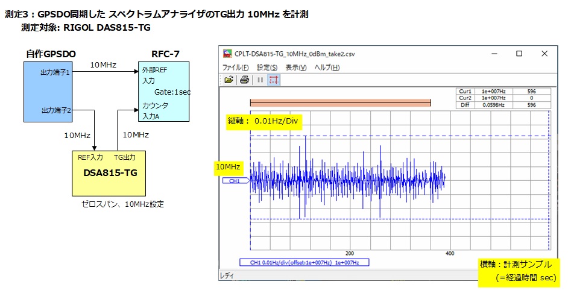Click the yellow 10MHz annotation label

(x=228, y=167)
